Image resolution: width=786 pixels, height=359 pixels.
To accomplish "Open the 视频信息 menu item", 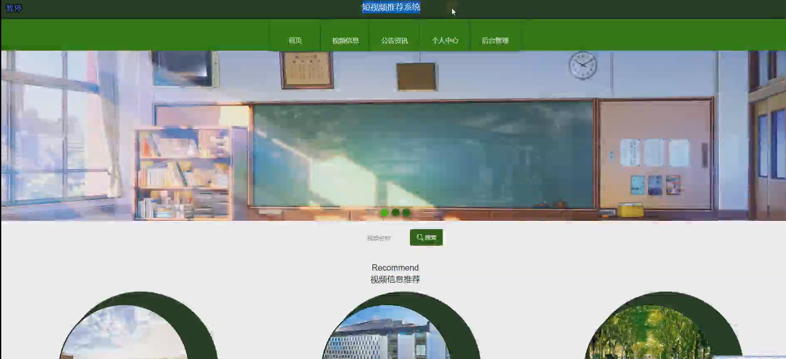I will tap(345, 40).
